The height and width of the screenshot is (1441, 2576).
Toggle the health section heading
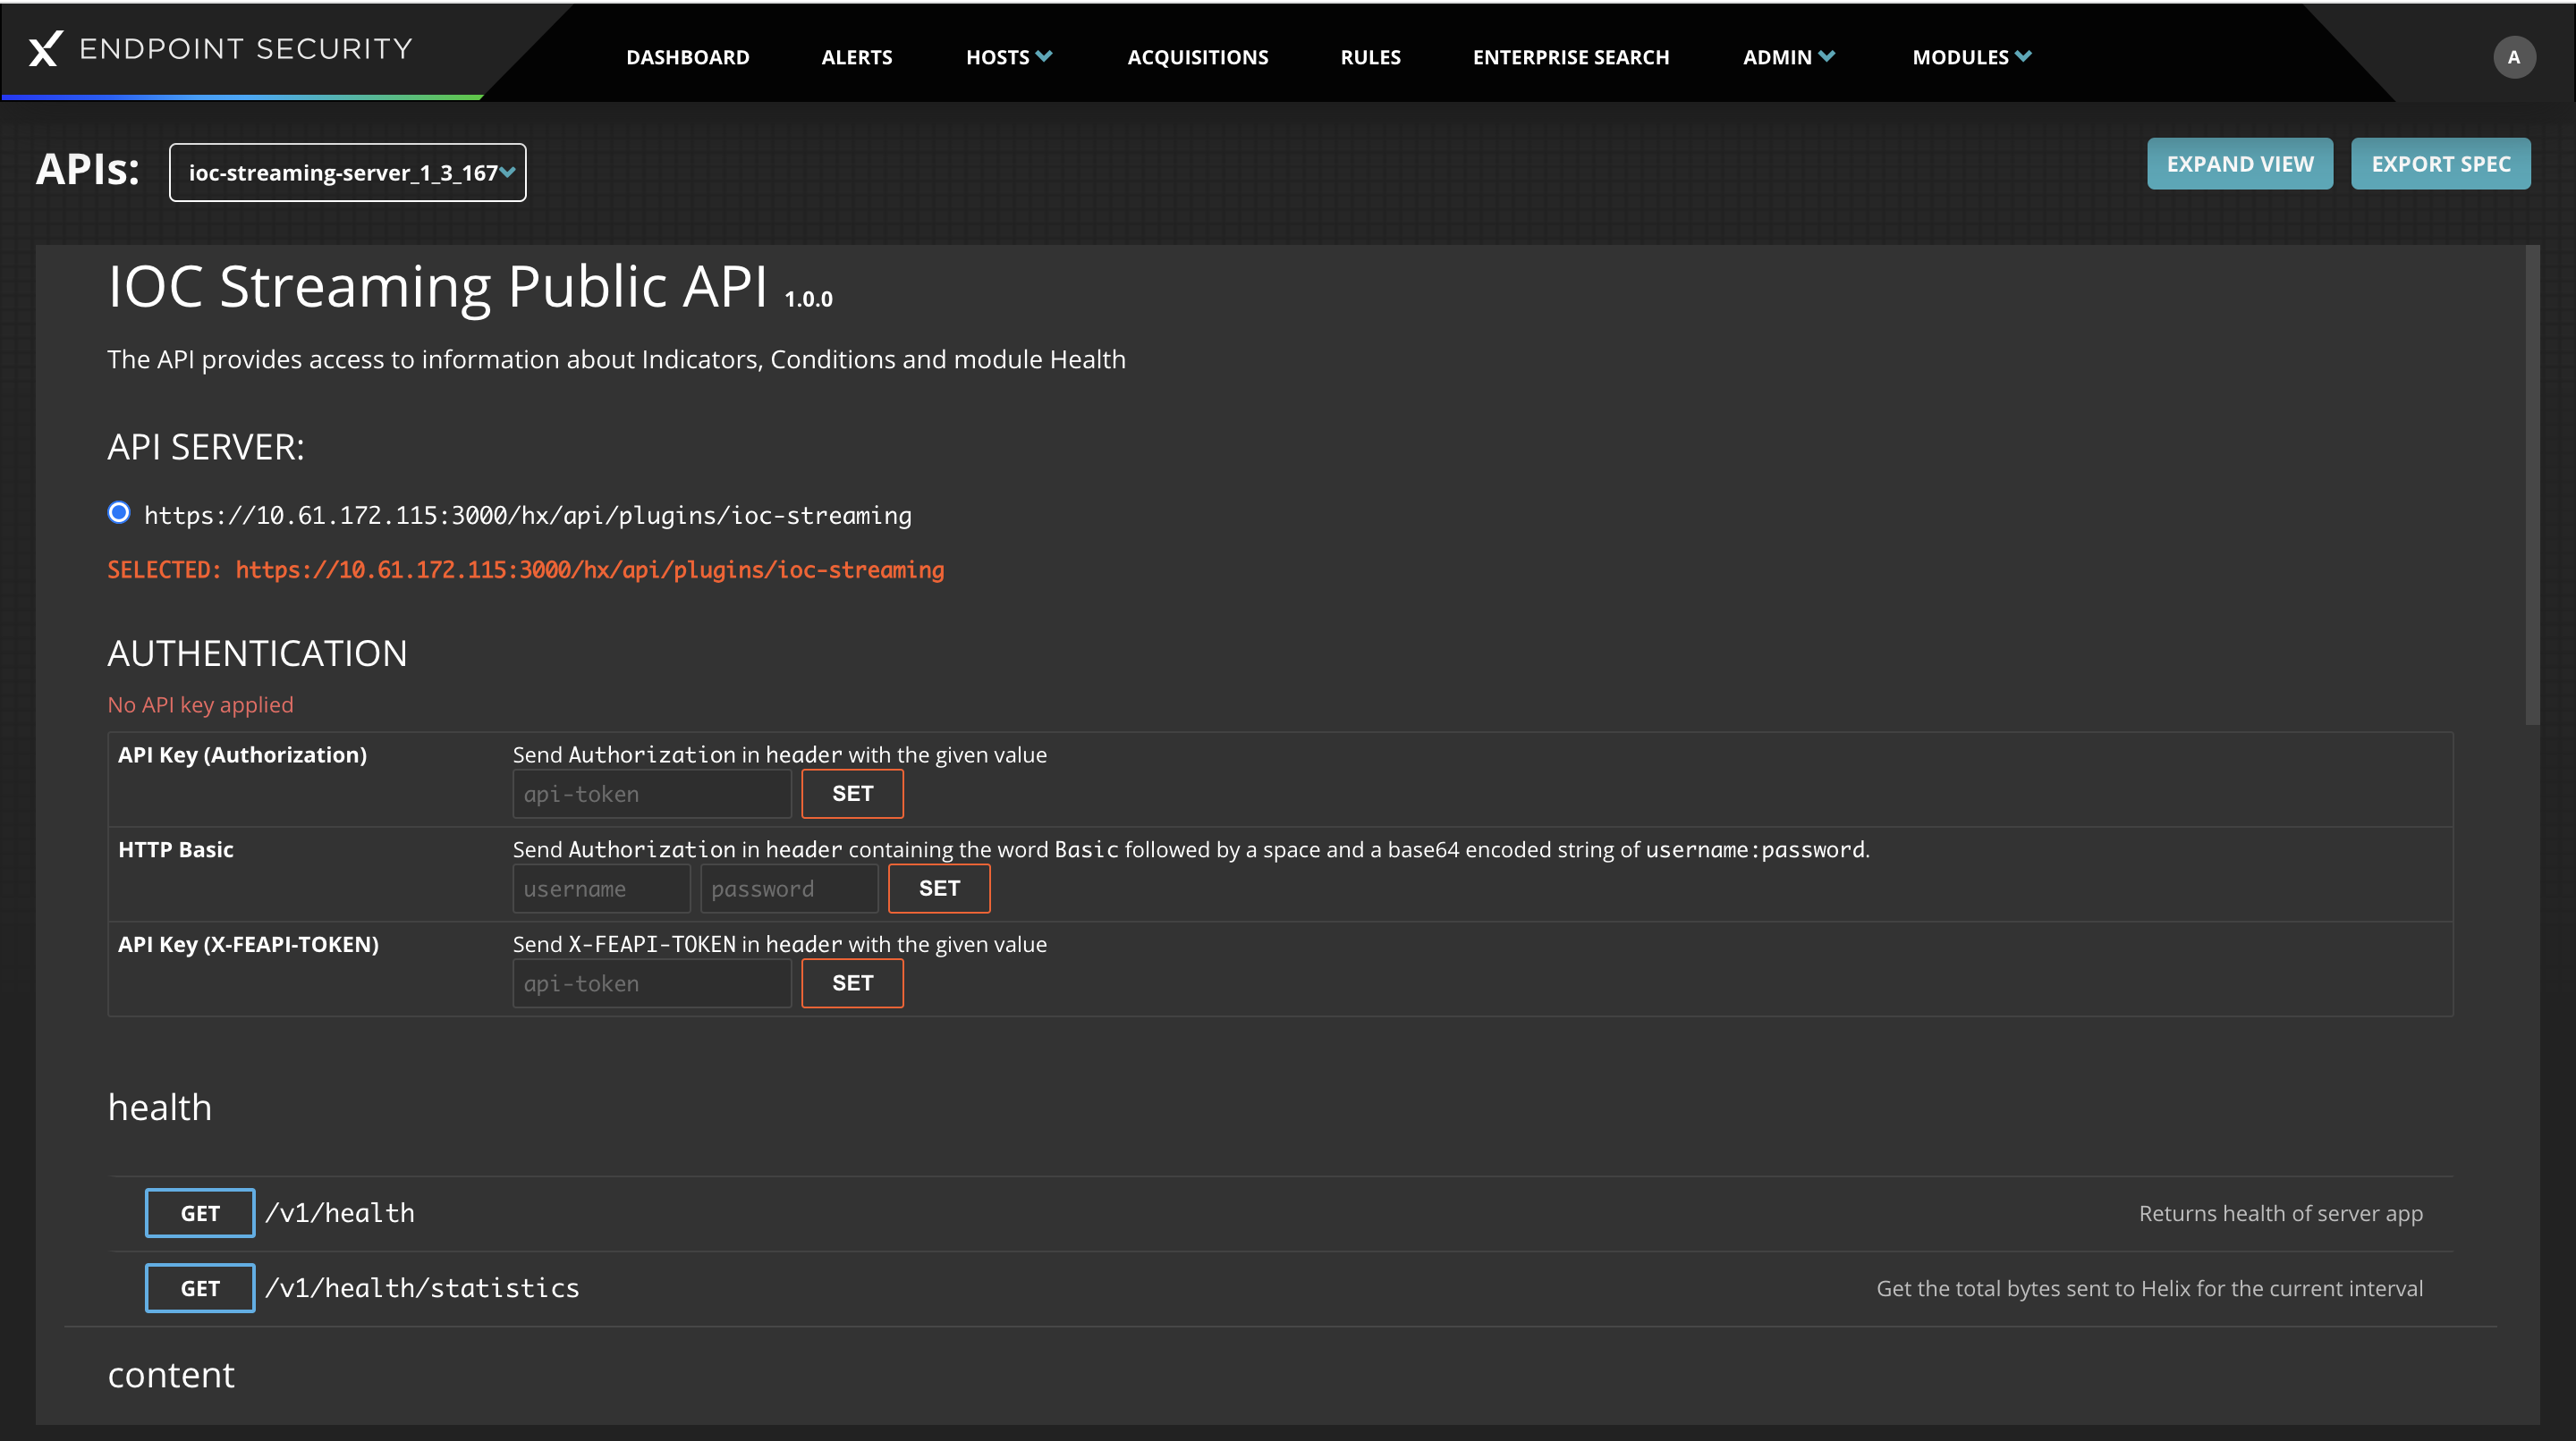point(160,1108)
